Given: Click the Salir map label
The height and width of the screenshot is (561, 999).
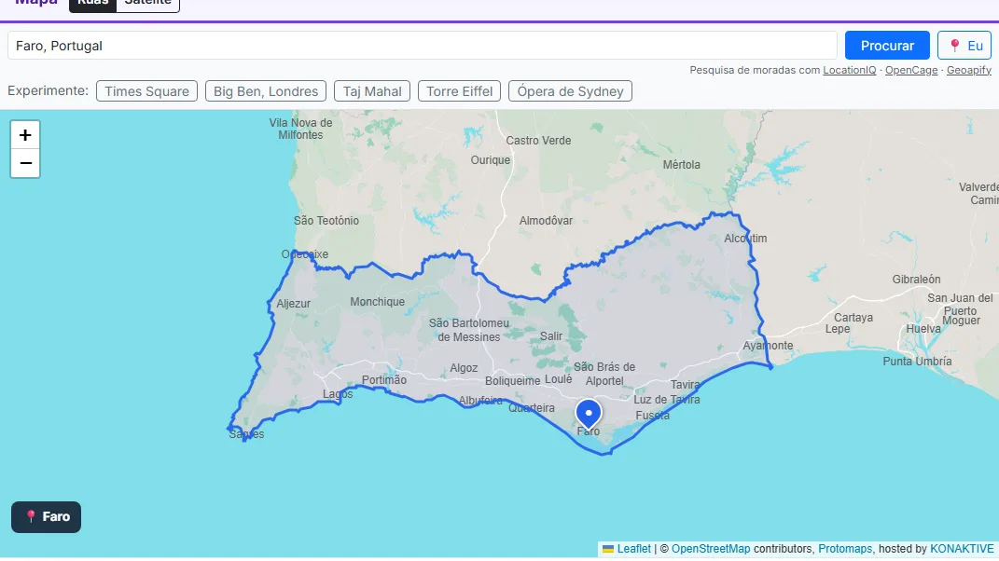Looking at the screenshot, I should pos(551,336).
